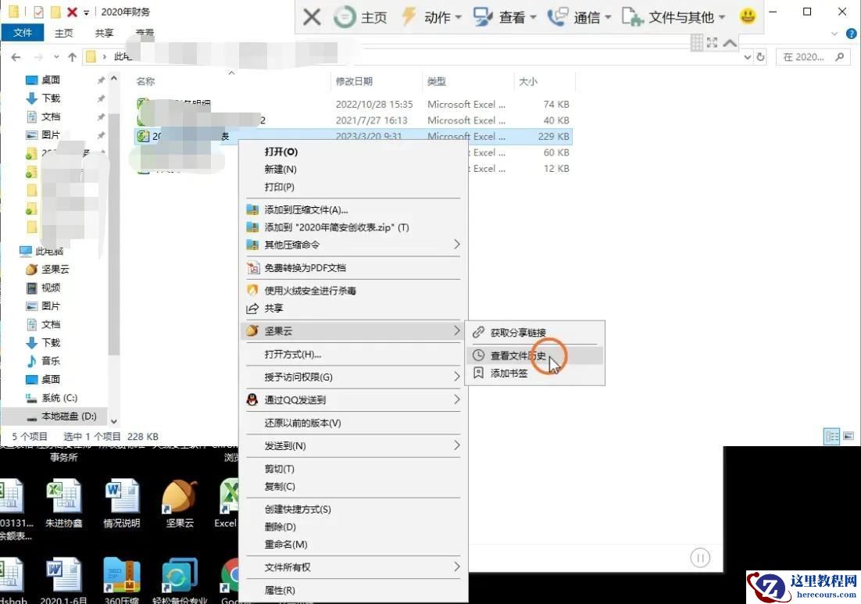Click the chain-link icon beside 获取分享链接
Screen dimensions: 861x604
477,332
